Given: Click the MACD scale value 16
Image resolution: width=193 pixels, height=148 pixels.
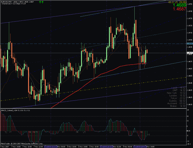Looking at the screenshot, I should tap(188, 116).
